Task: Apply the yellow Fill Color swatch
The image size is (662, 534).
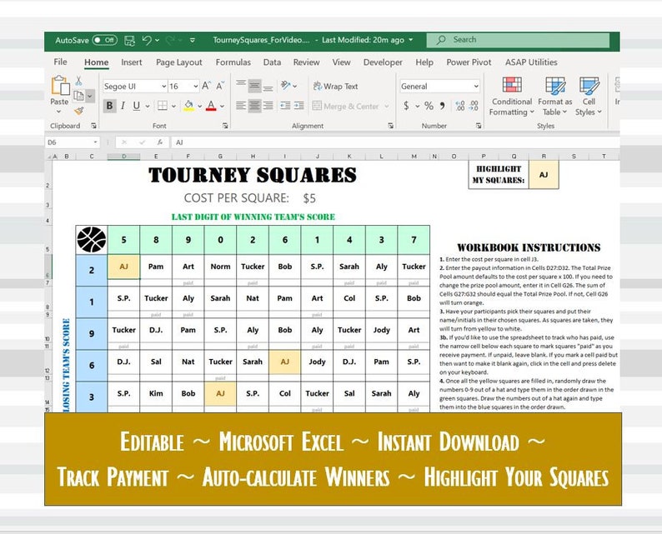Action: (x=188, y=106)
